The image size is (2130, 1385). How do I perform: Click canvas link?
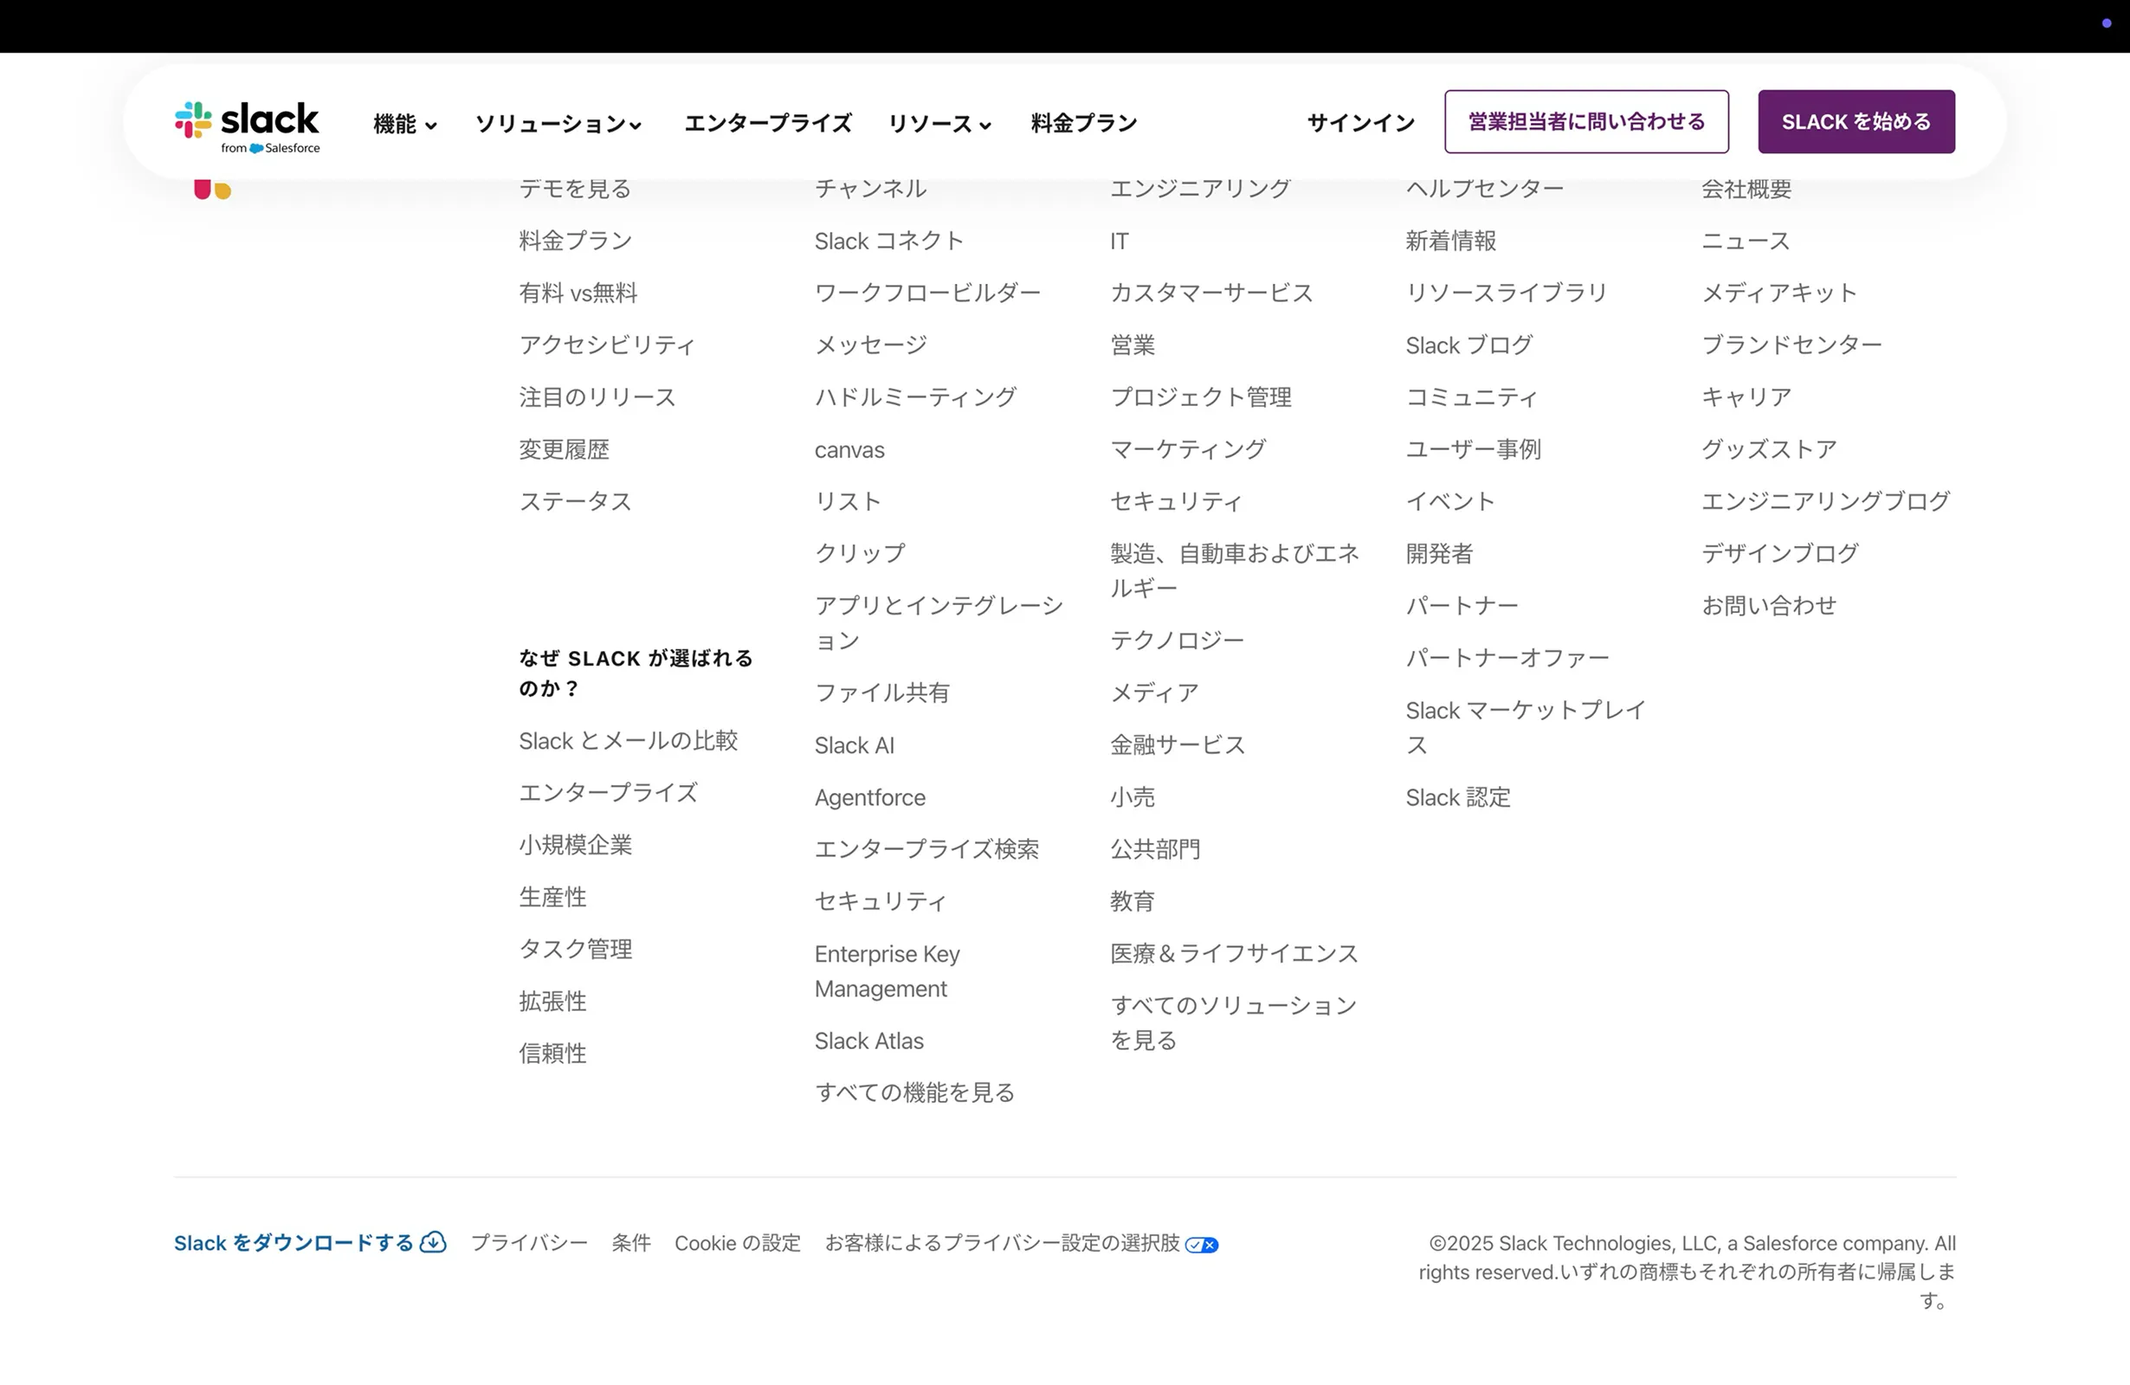[849, 450]
